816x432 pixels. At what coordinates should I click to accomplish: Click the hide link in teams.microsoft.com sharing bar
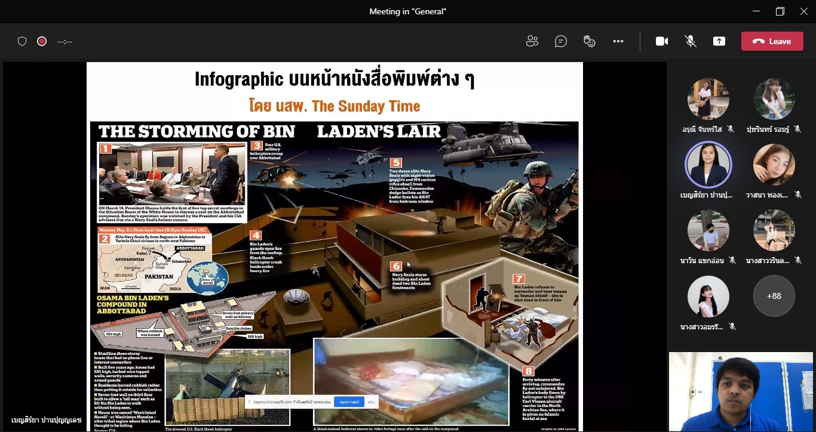(371, 402)
